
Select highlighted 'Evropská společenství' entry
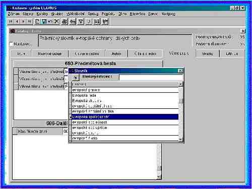point(125,117)
